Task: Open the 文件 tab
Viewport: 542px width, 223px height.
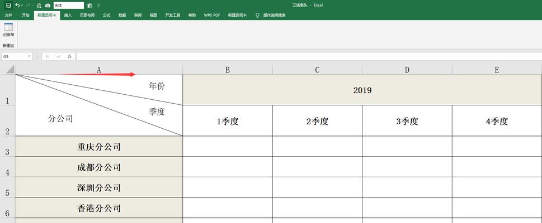Action: coord(8,15)
